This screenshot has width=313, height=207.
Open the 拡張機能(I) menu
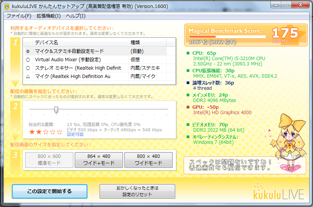coord(48,16)
